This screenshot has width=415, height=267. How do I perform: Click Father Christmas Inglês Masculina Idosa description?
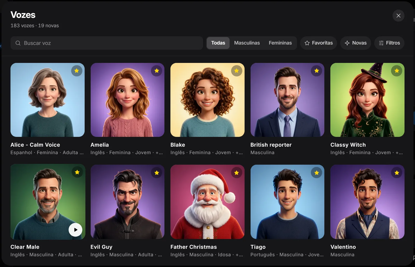pos(207,255)
